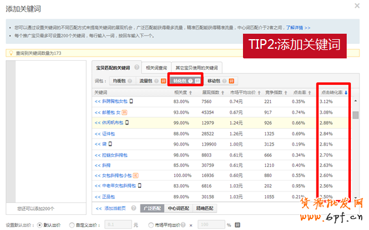
Task: Select the 流量包 word pack
Action: 146,81
